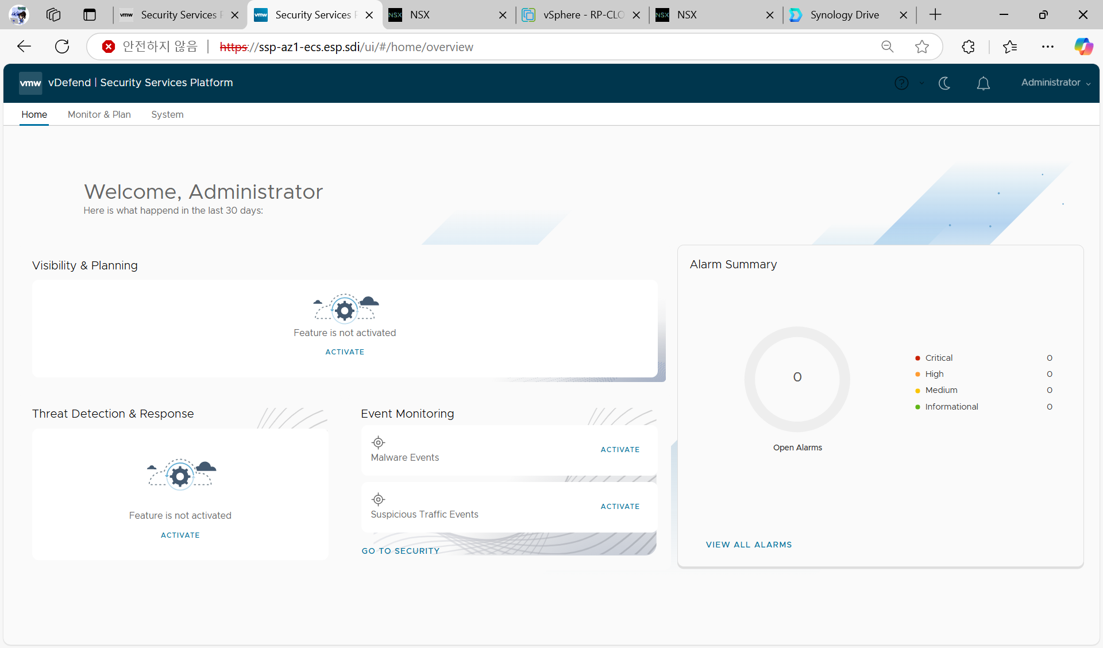Open notifications bell icon
1103x648 pixels.
pyautogui.click(x=984, y=83)
